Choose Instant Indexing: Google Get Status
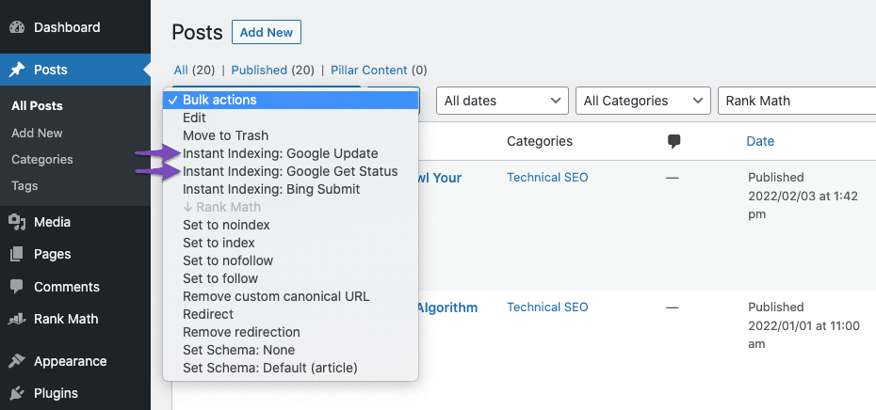Screen dimensions: 876x410 coord(290,171)
